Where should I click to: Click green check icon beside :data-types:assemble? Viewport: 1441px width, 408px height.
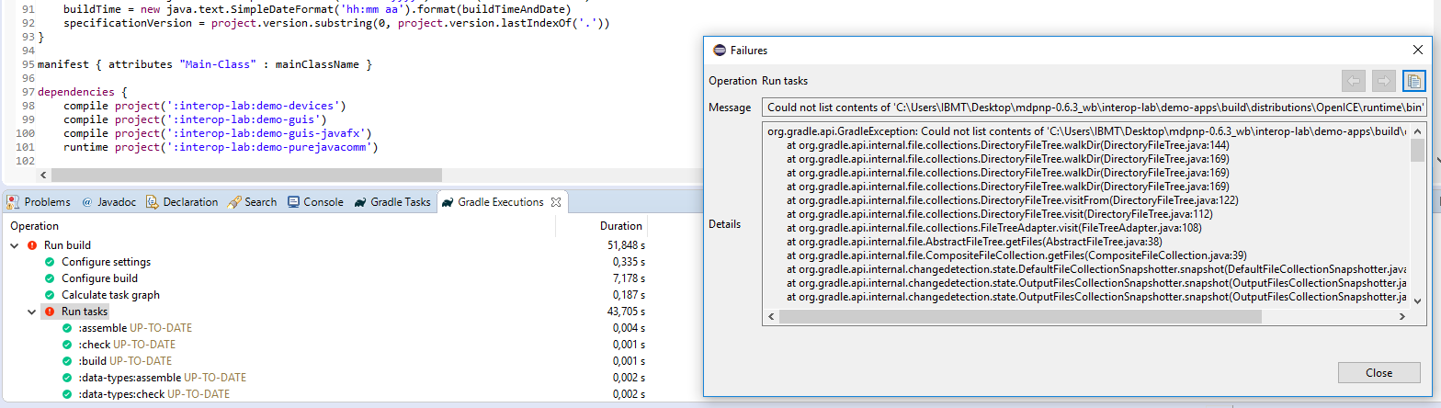(x=67, y=378)
